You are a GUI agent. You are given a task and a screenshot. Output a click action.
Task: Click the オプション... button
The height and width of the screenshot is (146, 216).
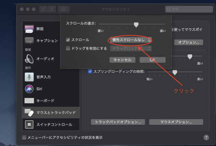tap(189, 42)
